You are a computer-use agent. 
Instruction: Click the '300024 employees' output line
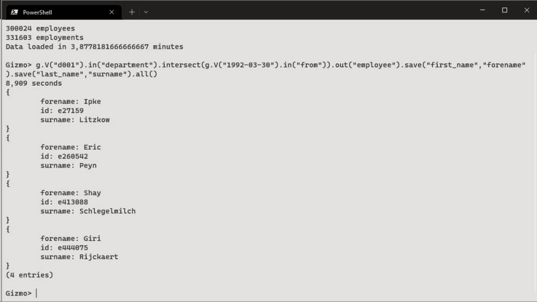(40, 28)
